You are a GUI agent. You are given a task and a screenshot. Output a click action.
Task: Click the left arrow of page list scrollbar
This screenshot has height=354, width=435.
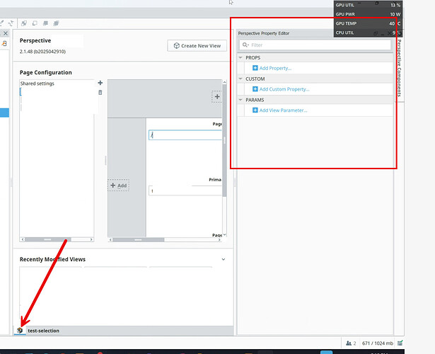(x=23, y=239)
